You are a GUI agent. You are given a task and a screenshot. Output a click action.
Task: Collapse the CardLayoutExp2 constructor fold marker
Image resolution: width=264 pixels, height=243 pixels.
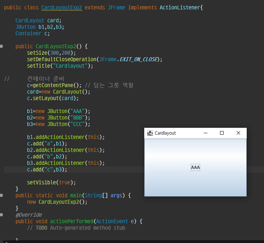(1, 46)
